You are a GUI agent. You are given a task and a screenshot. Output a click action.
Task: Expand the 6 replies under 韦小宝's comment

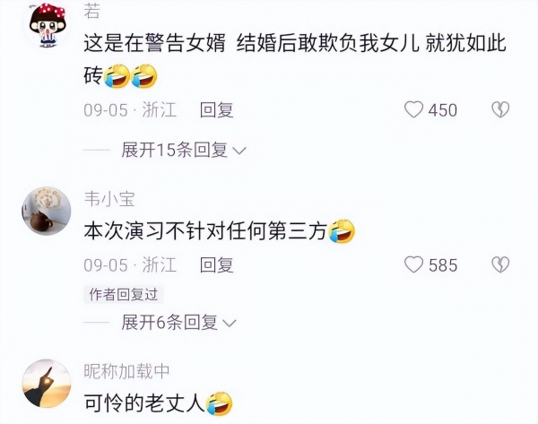[169, 323]
